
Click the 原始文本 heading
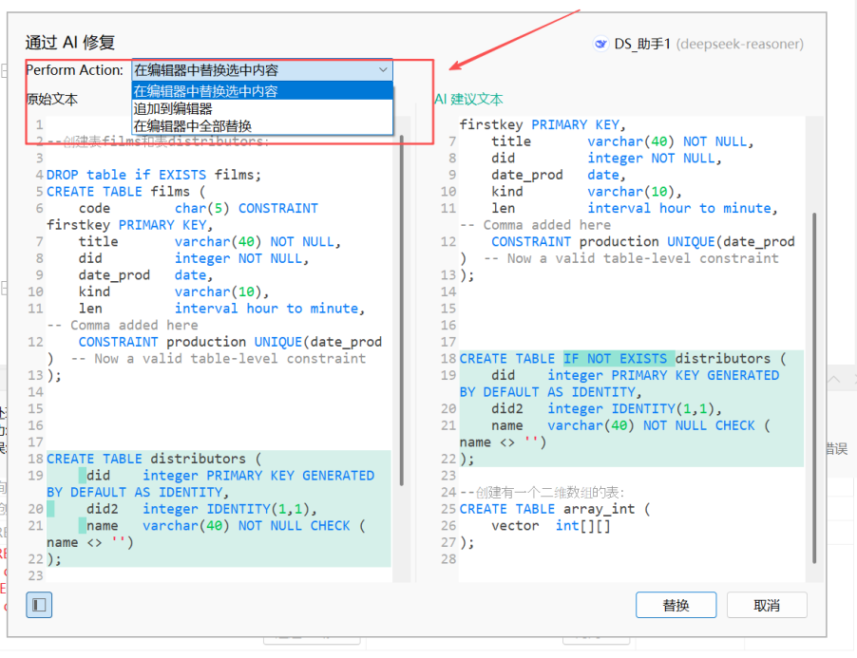click(51, 99)
